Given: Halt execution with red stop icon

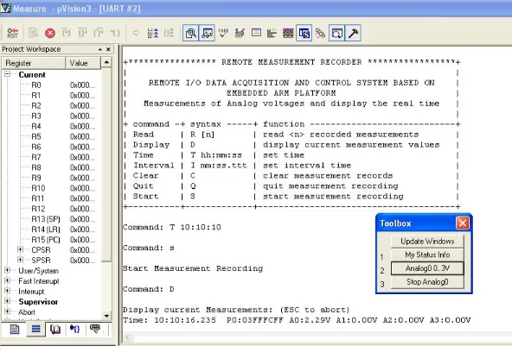Looking at the screenshot, I should (50, 33).
